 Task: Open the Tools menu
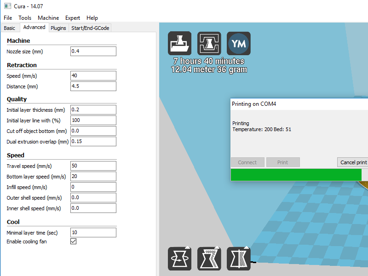point(25,18)
